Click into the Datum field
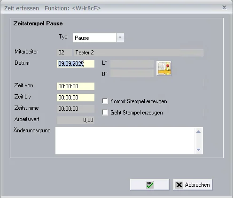 click(76, 64)
